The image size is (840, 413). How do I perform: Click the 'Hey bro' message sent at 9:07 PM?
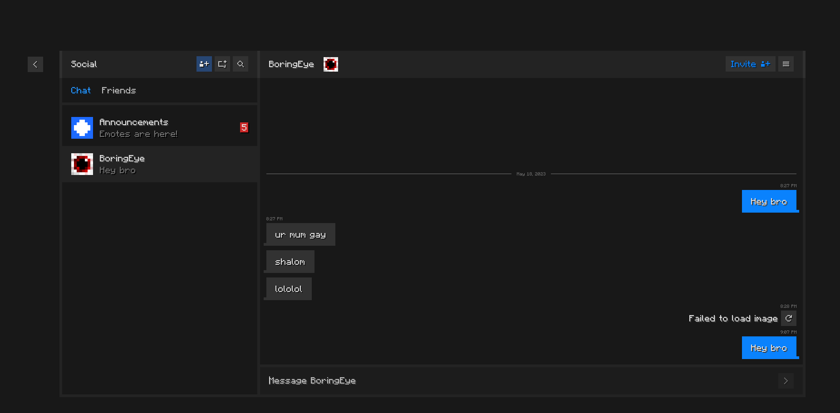coord(769,348)
